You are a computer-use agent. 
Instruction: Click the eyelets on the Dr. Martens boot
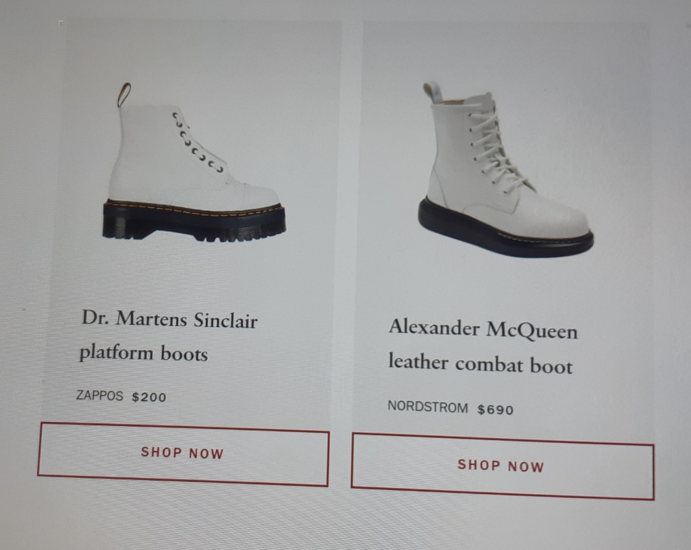(x=198, y=142)
